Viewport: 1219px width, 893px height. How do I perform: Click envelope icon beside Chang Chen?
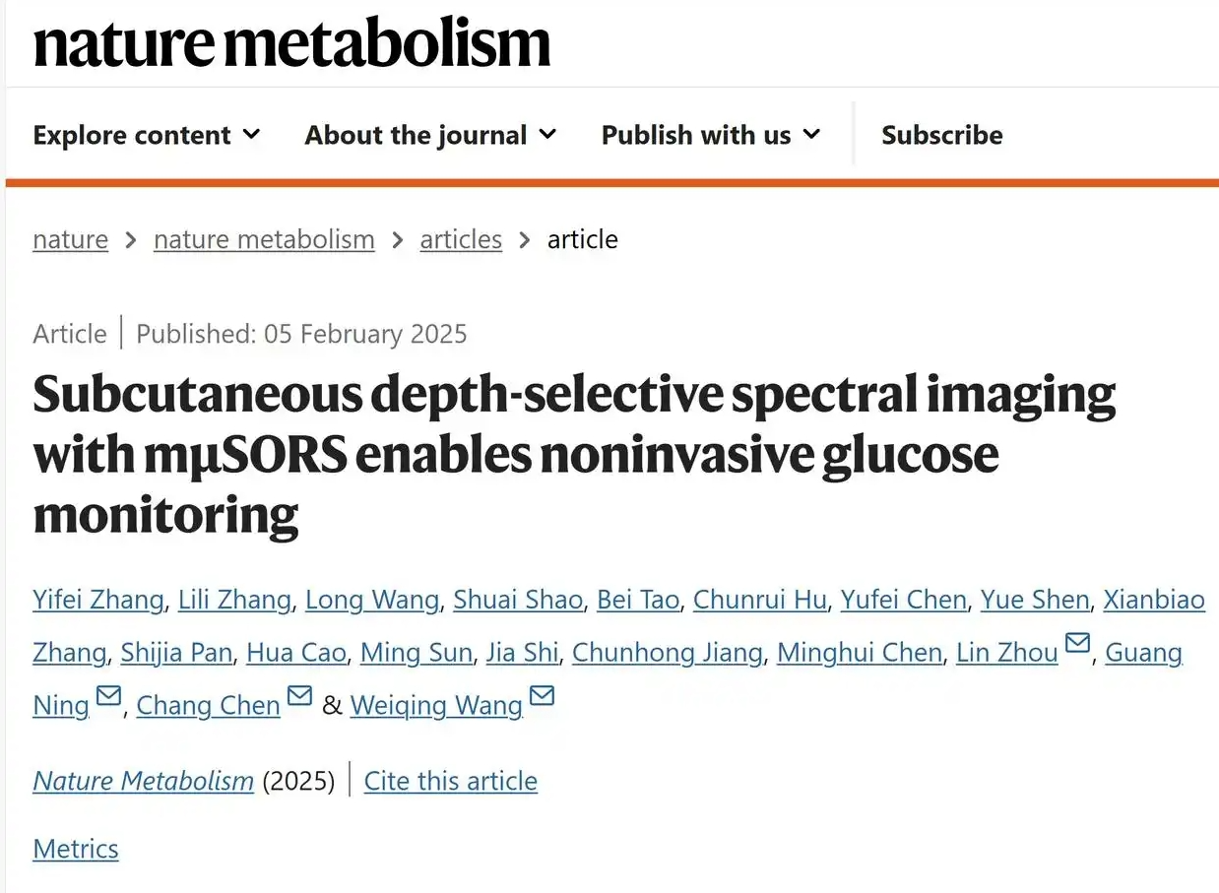[299, 697]
